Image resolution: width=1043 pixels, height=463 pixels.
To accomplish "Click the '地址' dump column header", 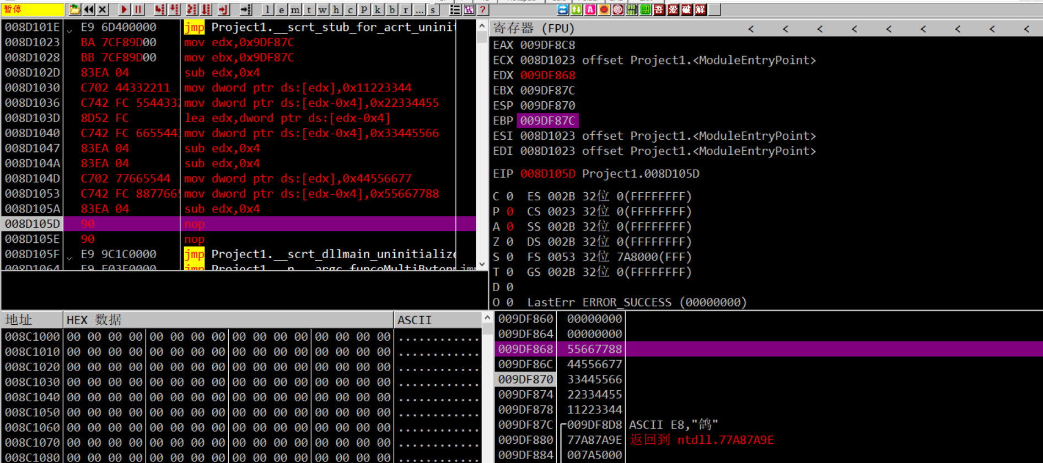I will (32, 320).
